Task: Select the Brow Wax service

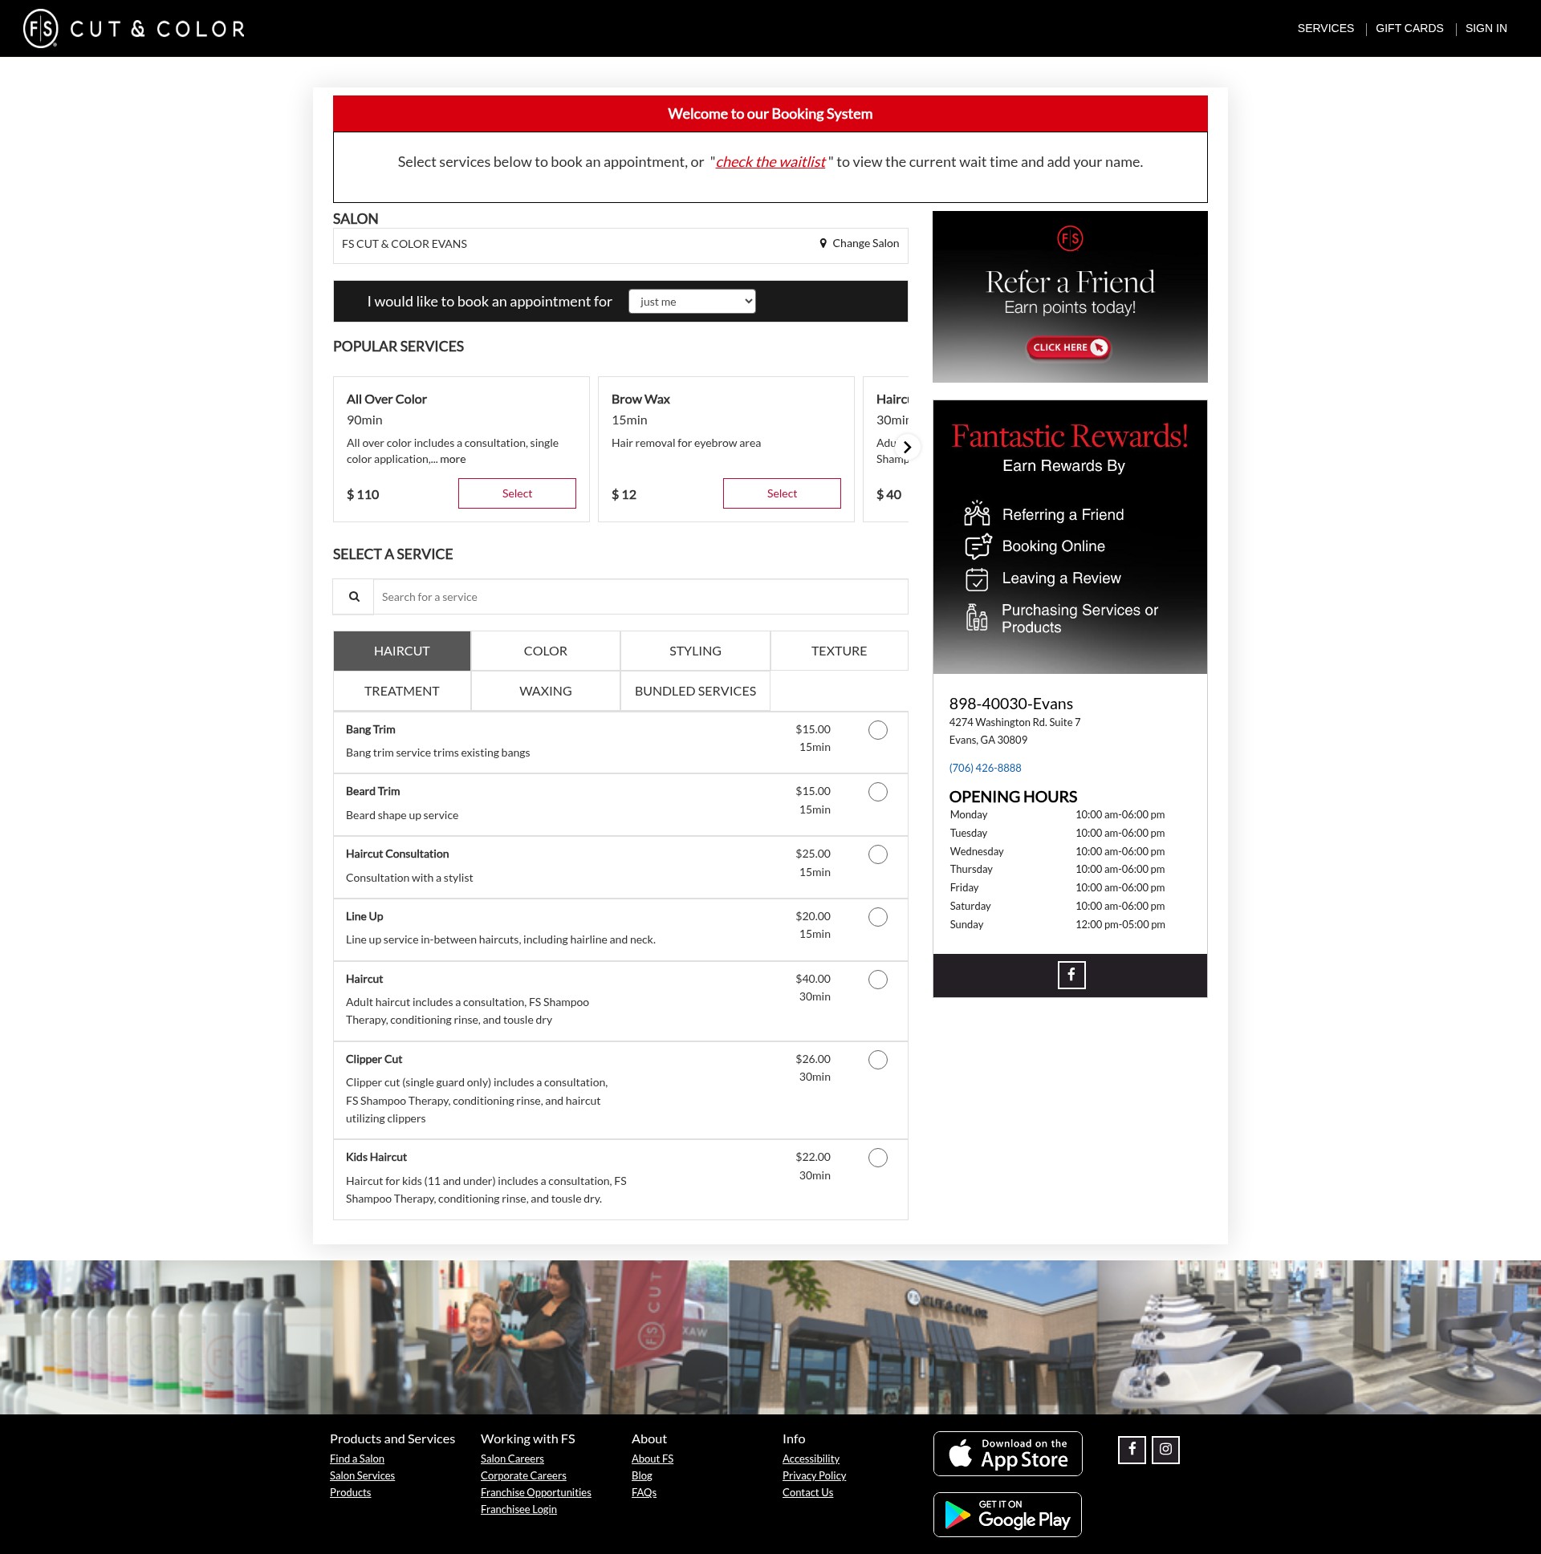Action: 783,494
